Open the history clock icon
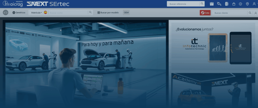 [240, 4]
